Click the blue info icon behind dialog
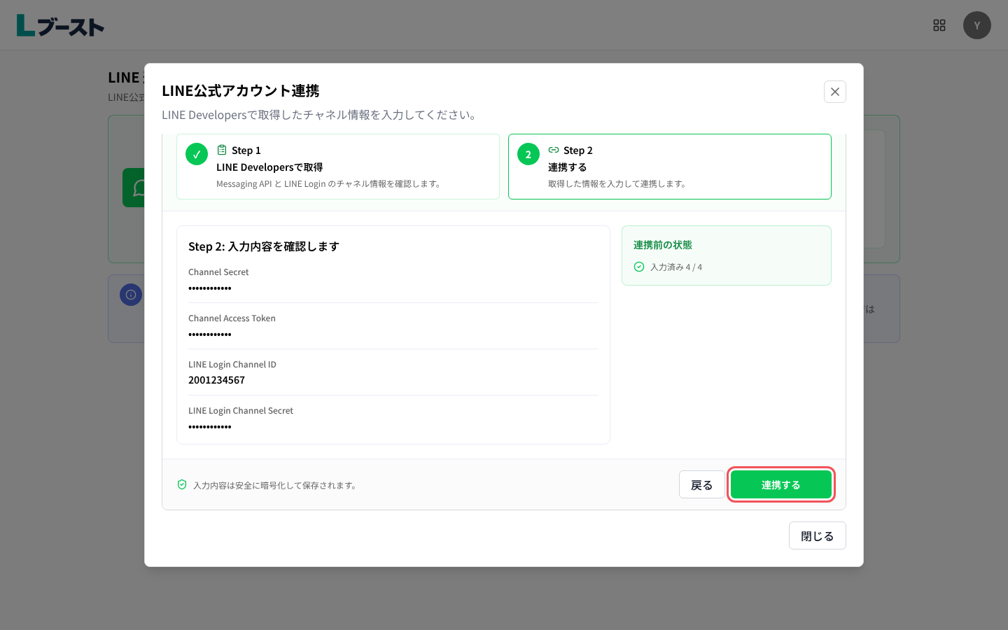This screenshot has height=630, width=1008. tap(131, 295)
